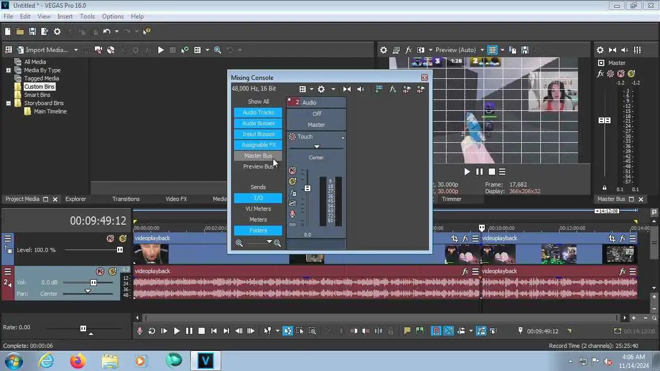Start preview in Project Media toolbar

click(x=161, y=50)
